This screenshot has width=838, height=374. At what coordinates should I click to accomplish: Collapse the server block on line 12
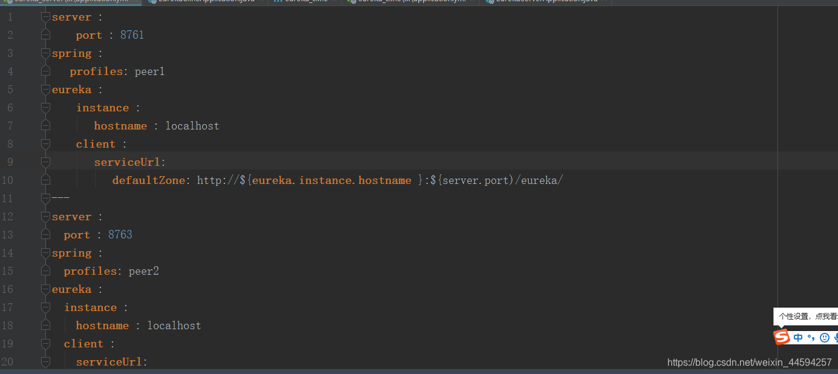coord(45,217)
